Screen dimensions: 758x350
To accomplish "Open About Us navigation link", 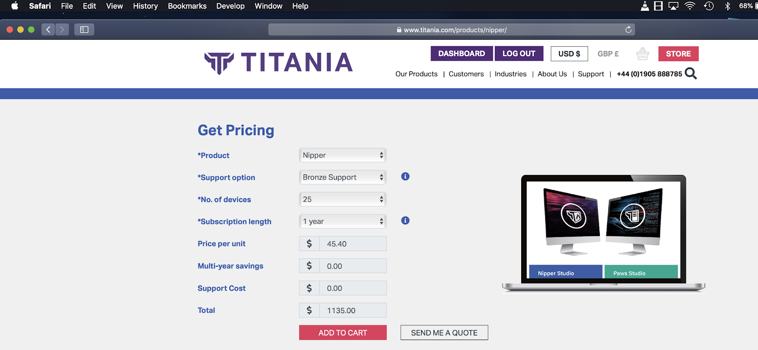I will [x=552, y=74].
